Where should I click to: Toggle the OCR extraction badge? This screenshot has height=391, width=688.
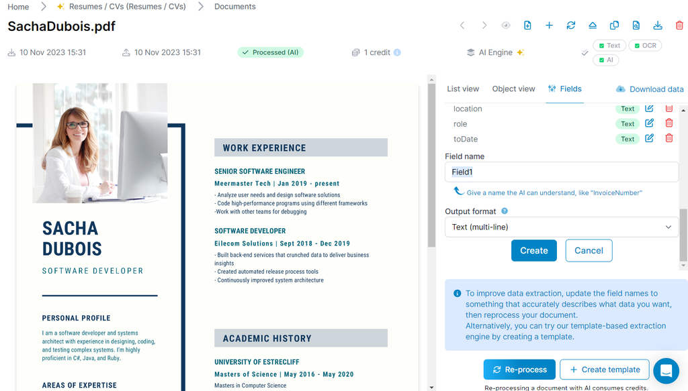(646, 45)
